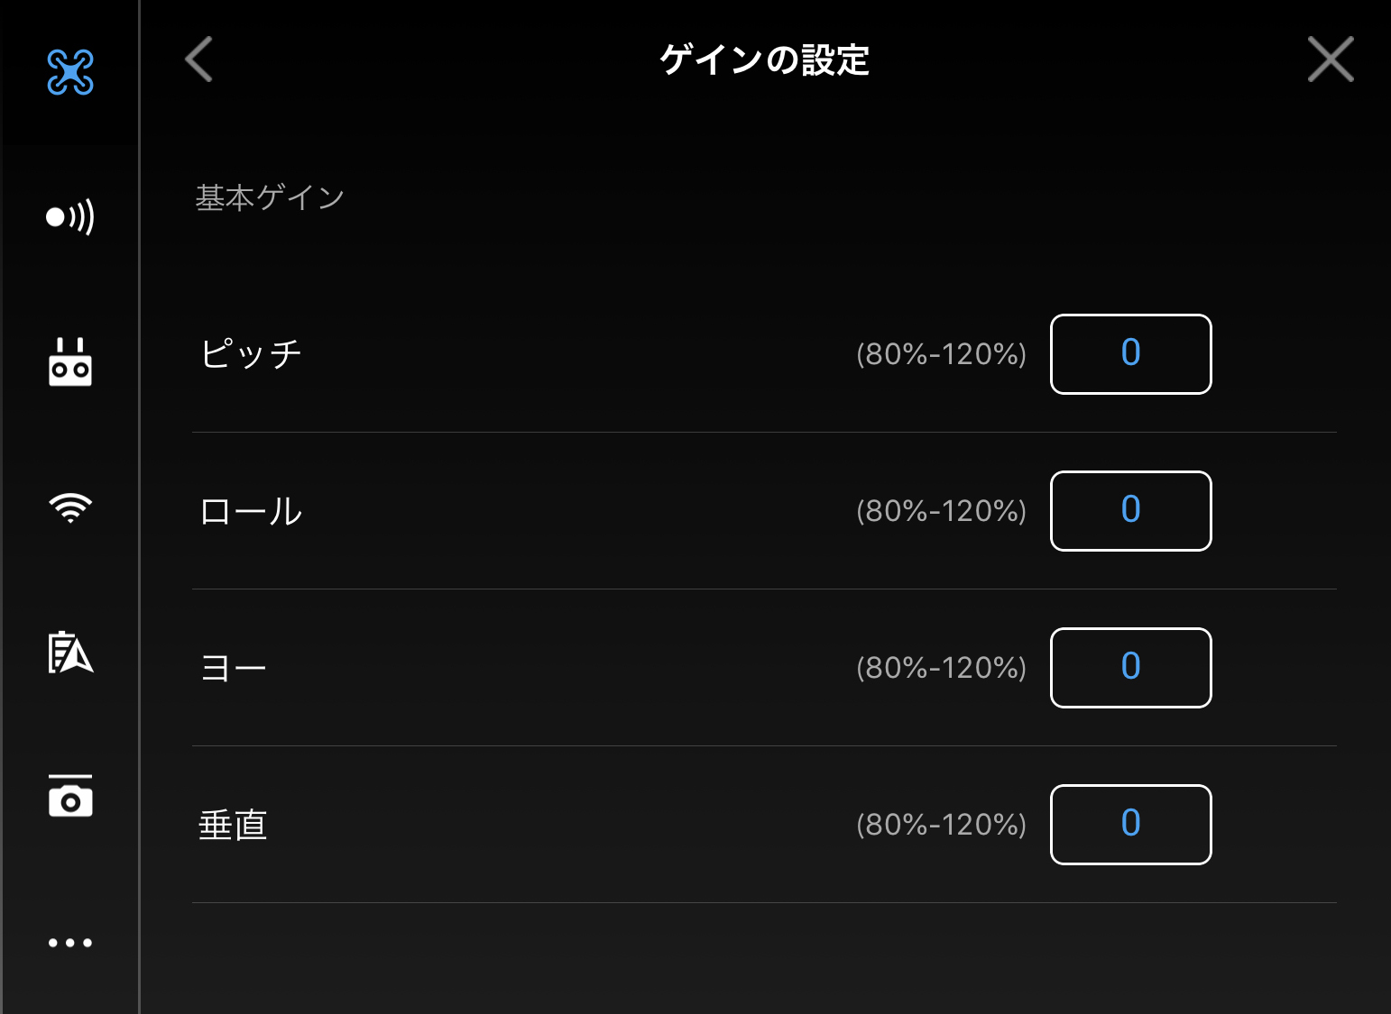
Task: Click the 基本ゲイン section header
Action: [x=270, y=197]
